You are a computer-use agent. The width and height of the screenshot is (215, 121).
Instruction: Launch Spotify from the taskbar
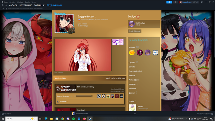pos(73,119)
